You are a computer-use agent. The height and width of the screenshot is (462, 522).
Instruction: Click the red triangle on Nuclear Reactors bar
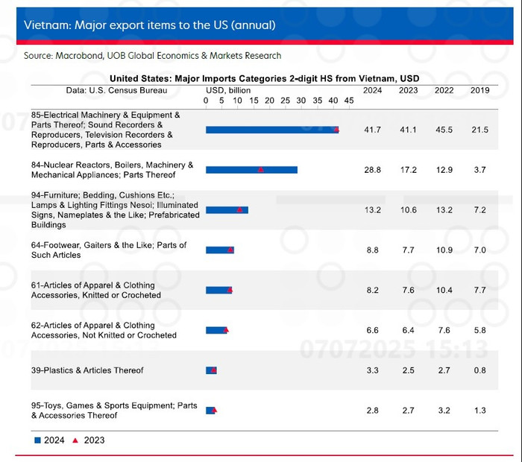261,170
